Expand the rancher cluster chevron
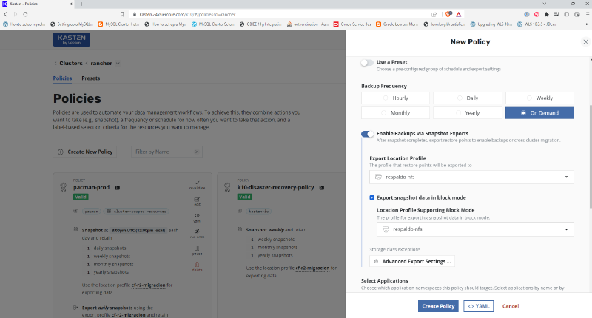This screenshot has width=592, height=318. 118,64
